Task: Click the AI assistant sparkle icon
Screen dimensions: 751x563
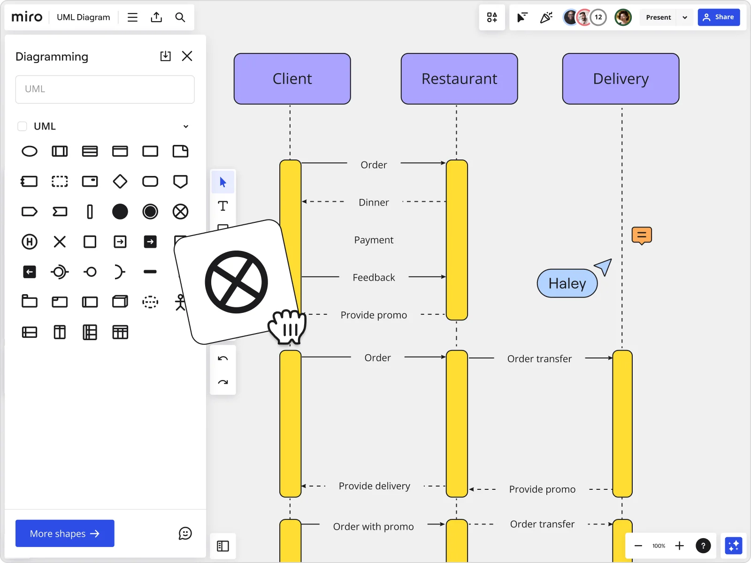Action: tap(734, 546)
